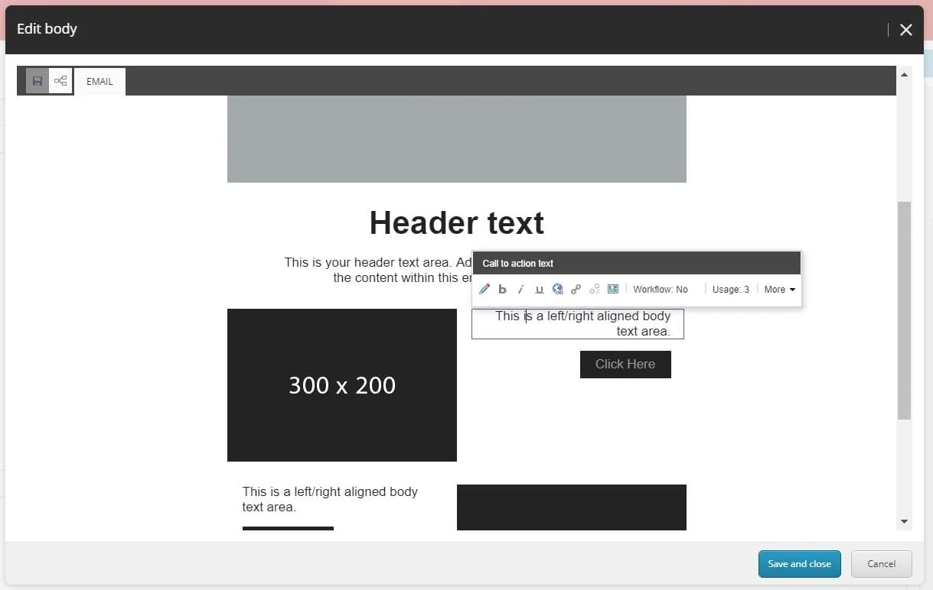
Task: Expand the More dropdown on the toolbar
Action: pos(778,289)
